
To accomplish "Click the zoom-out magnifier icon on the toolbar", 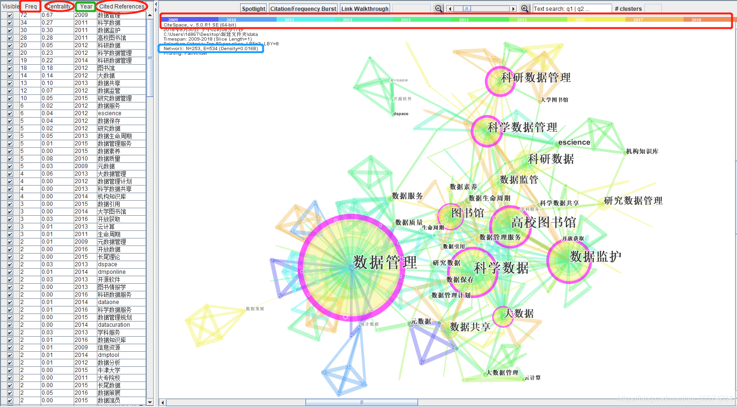I will point(438,8).
